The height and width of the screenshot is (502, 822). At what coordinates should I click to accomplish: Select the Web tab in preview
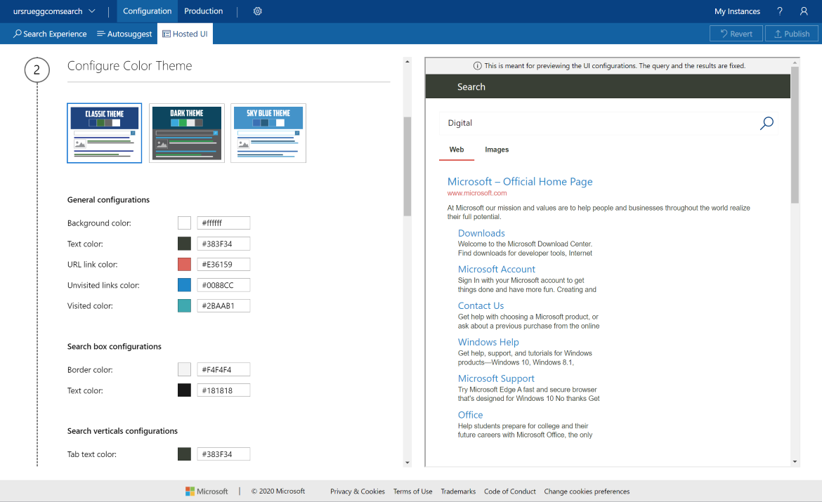[x=457, y=150]
